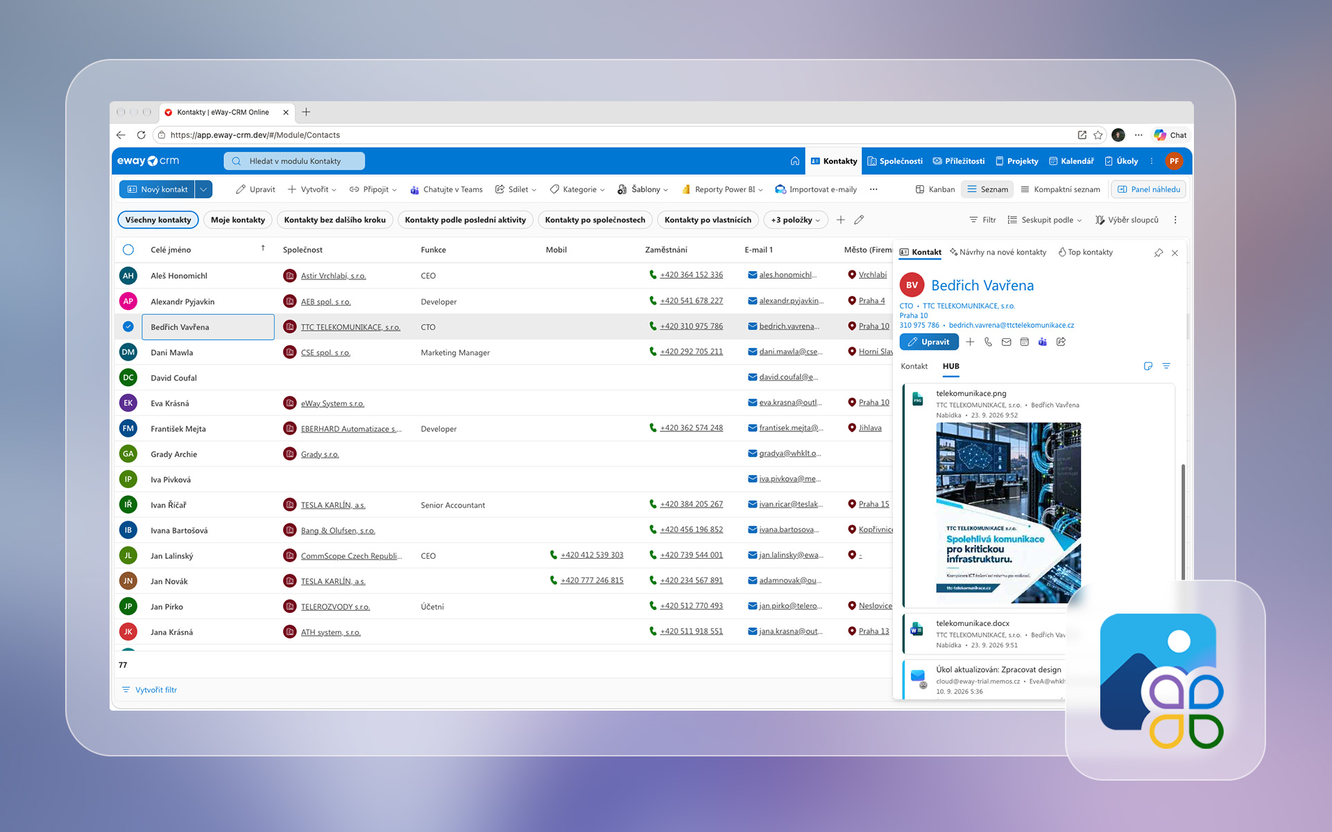The width and height of the screenshot is (1332, 832).
Task: Open the home icon in the navigation bar
Action: coord(794,161)
